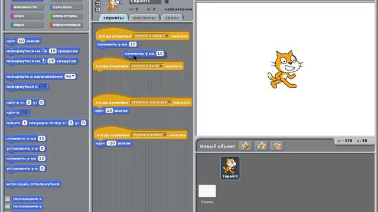Select Спрайт1 thumbnail in sprite list
The image size is (378, 212).
tap(230, 168)
